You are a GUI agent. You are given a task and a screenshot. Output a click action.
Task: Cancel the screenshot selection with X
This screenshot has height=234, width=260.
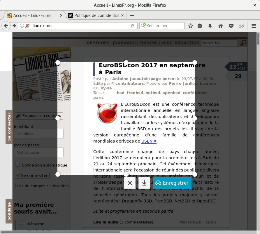point(130,183)
